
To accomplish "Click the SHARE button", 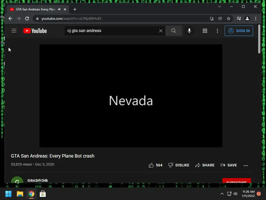I will tap(205, 165).
